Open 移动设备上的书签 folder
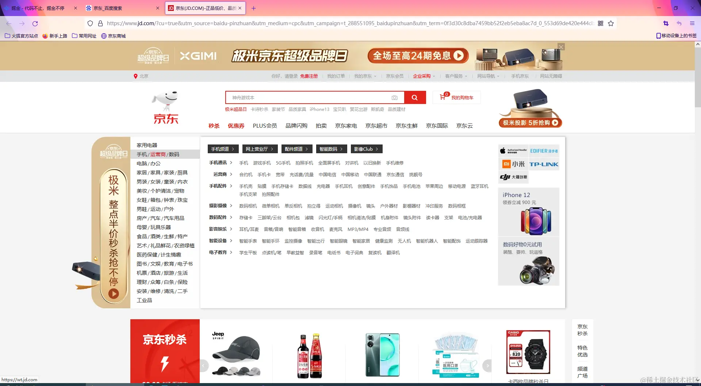Screen dimensions: 701x386 click(x=677, y=36)
